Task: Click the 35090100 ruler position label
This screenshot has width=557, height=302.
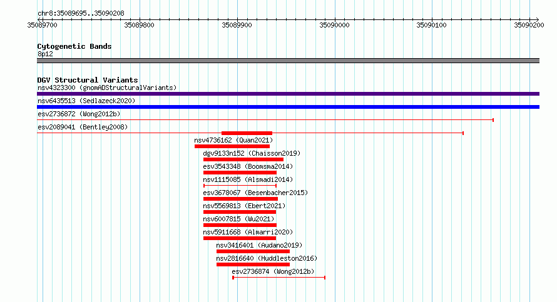Action: pyautogui.click(x=432, y=25)
